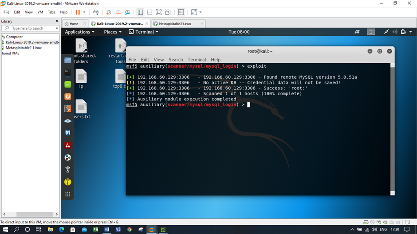417x234 pixels.
Task: Open power options dropdown next to pause button
Action: pos(84,12)
